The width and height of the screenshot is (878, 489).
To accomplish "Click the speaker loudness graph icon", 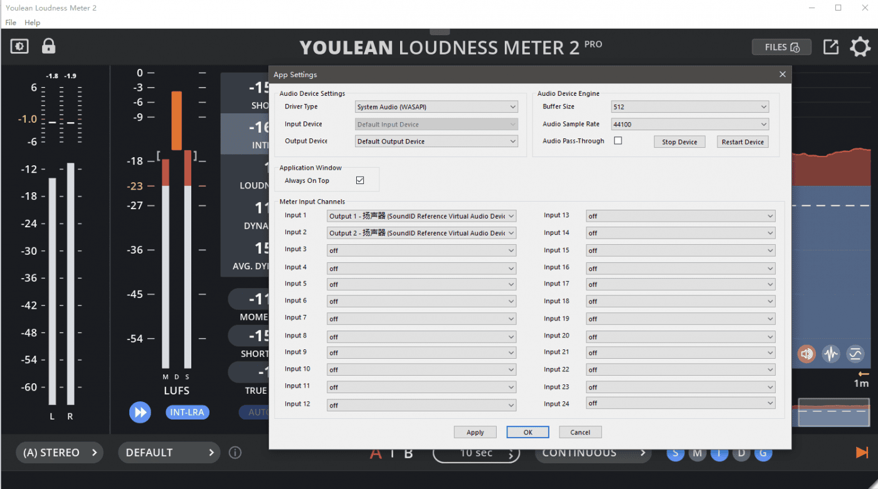I will pyautogui.click(x=807, y=354).
